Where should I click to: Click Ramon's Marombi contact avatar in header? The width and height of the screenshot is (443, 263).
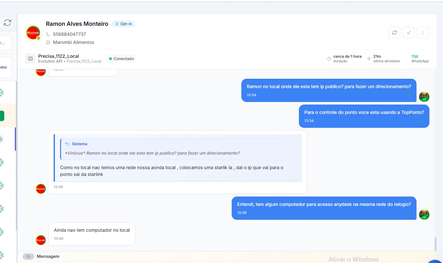(33, 33)
